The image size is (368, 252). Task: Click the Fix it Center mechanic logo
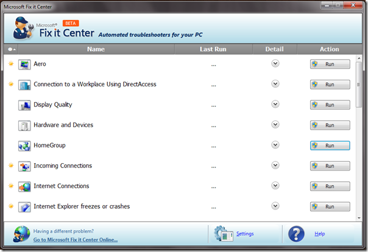[23, 27]
